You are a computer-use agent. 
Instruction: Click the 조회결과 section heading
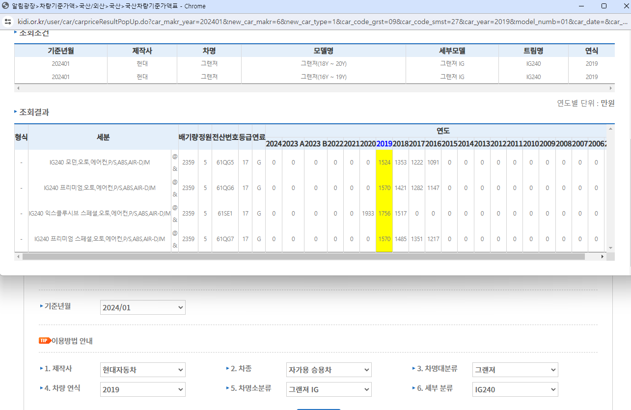coord(34,112)
